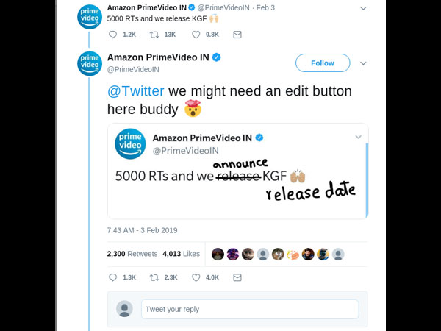Share main tweet via envelope icon
This screenshot has height=331, width=441.
(237, 277)
